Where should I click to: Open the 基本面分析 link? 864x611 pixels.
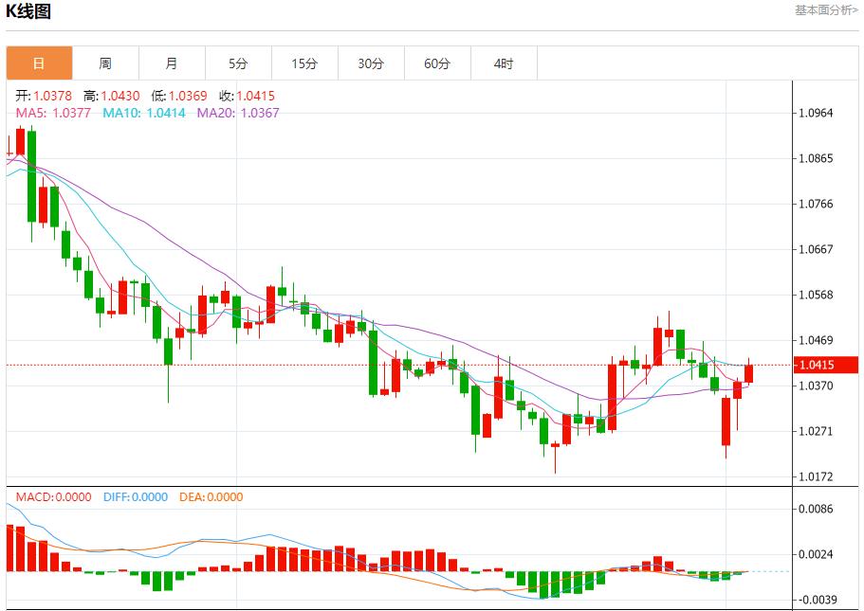826,9
